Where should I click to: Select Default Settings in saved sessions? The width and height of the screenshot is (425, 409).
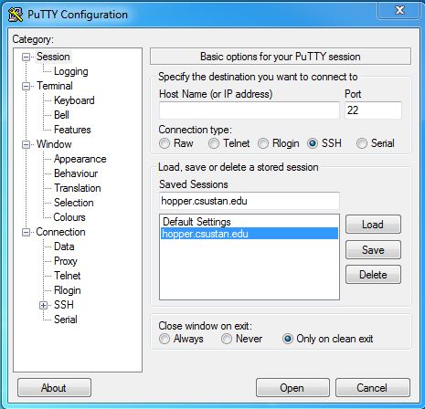(x=197, y=222)
